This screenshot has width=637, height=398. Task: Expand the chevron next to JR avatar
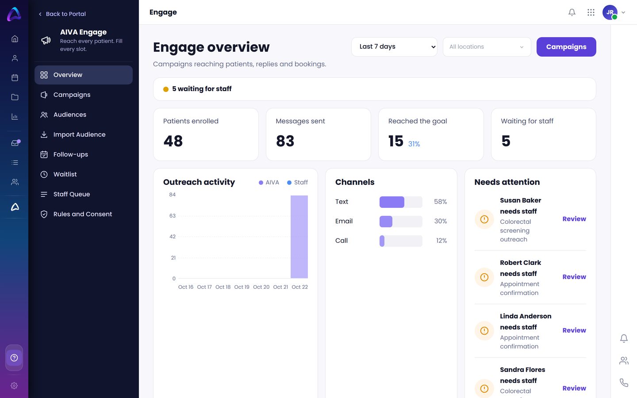623,12
